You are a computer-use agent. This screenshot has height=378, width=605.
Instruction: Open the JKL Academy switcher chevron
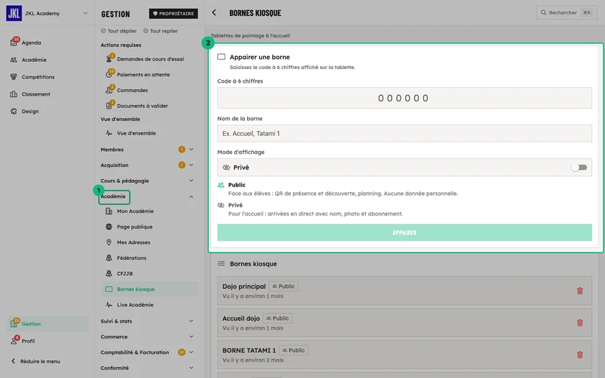point(85,13)
